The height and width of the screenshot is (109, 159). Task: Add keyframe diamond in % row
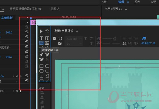coord(17,76)
